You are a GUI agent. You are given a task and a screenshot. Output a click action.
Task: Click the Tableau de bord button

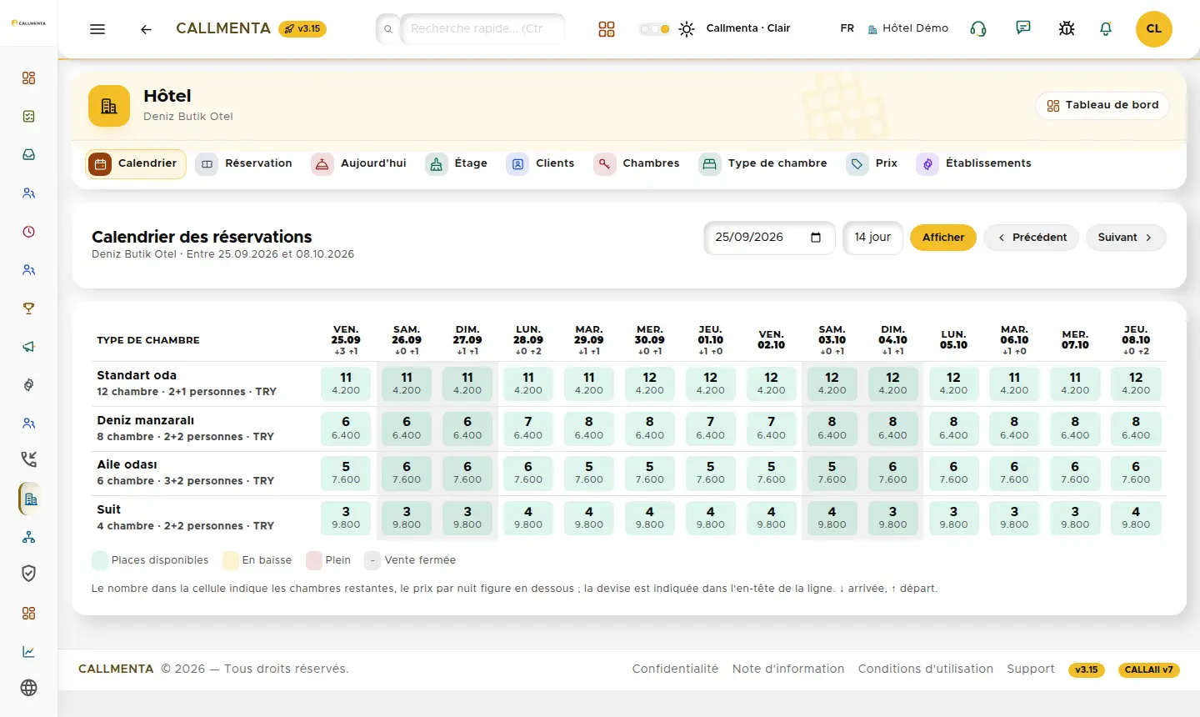pos(1102,105)
